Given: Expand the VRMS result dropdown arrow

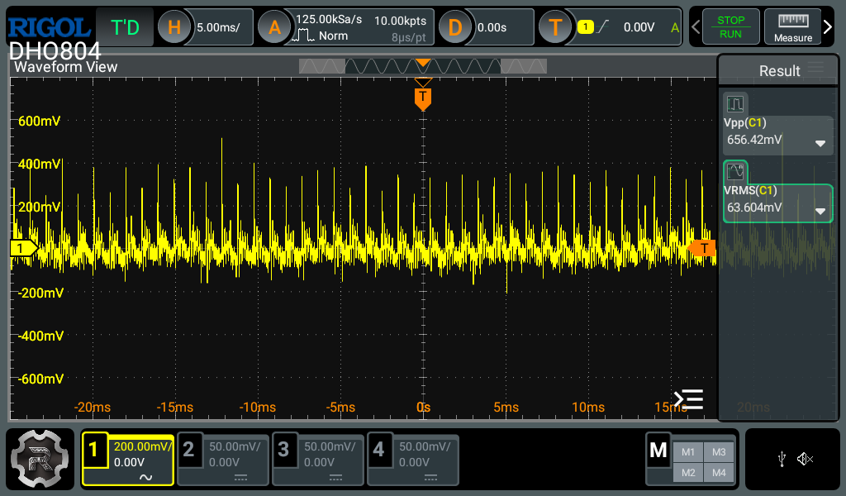Looking at the screenshot, I should [820, 211].
